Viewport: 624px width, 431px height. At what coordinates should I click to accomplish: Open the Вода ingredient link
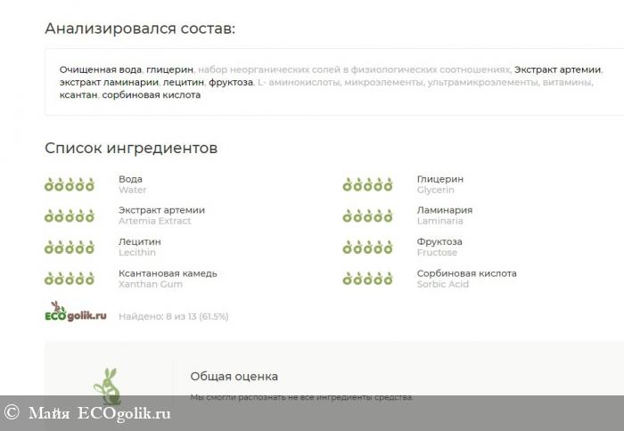130,179
